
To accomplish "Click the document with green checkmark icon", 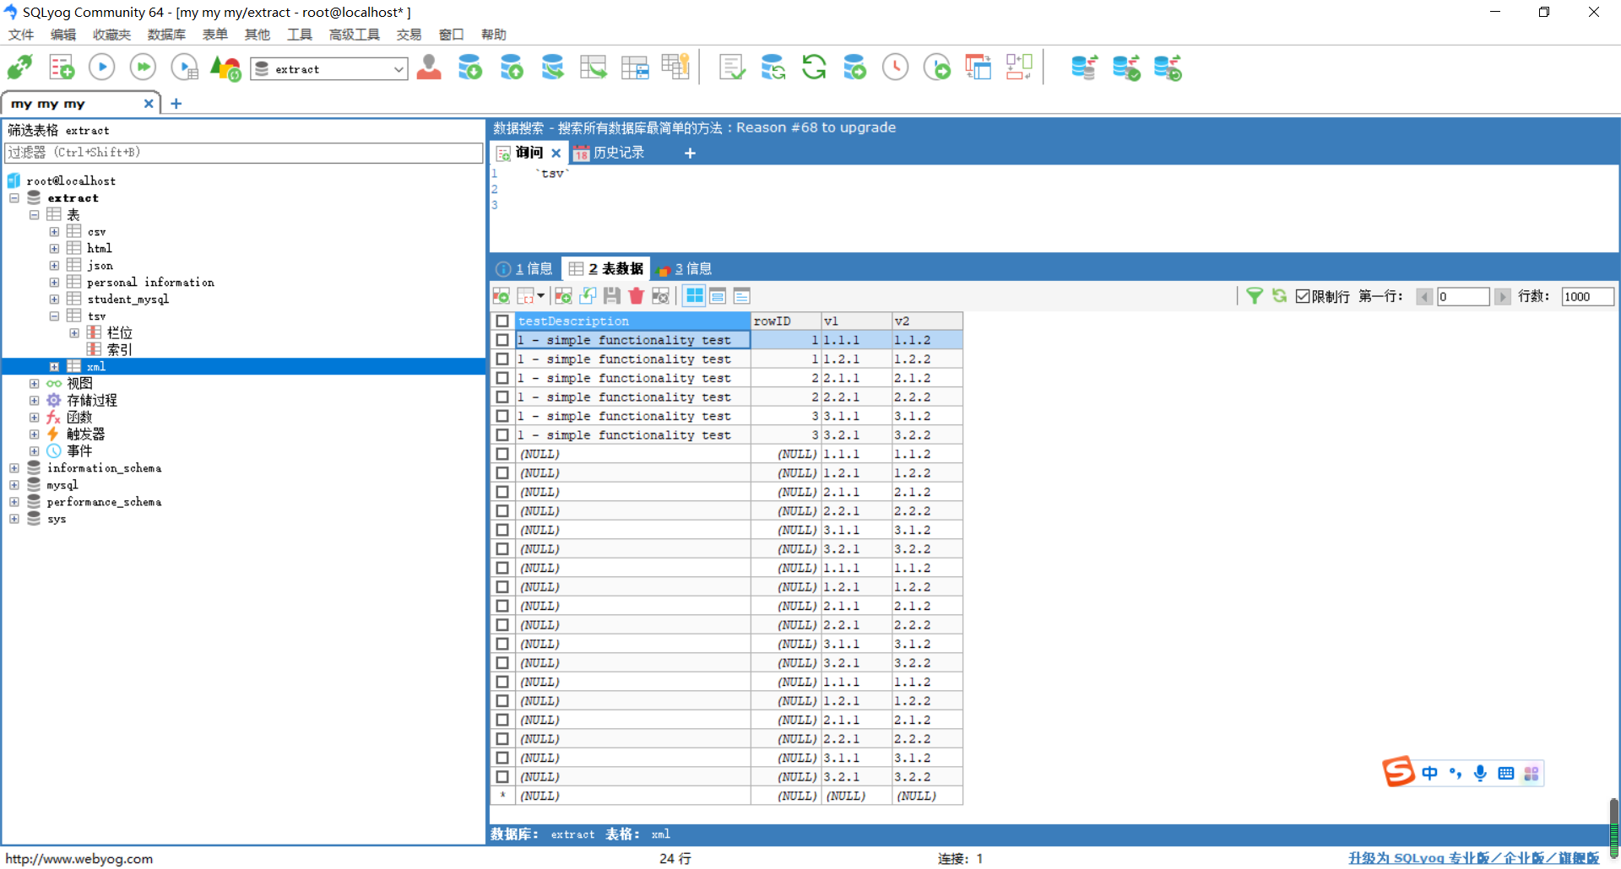I will [x=732, y=67].
